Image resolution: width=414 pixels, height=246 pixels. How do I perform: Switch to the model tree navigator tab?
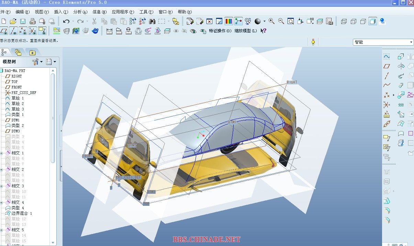point(4,52)
